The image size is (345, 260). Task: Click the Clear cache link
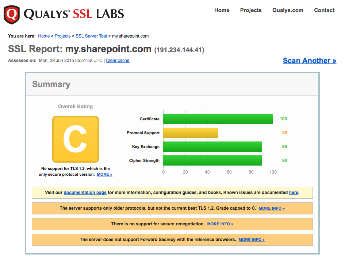pyautogui.click(x=118, y=61)
